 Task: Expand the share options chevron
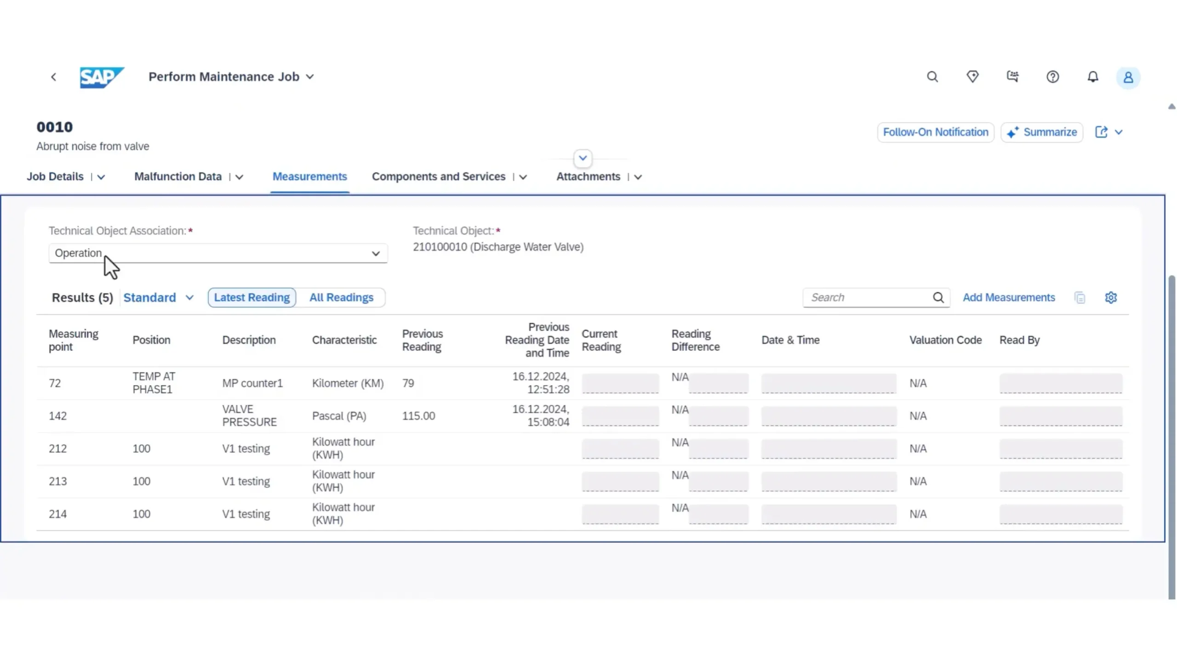1118,132
